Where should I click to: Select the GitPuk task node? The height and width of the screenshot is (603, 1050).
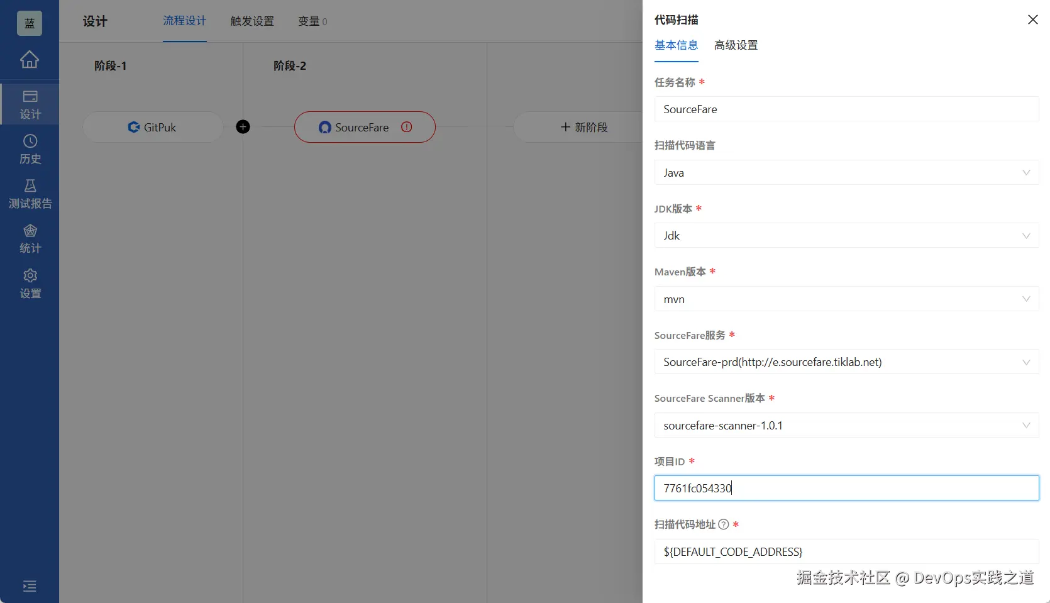pyautogui.click(x=153, y=127)
